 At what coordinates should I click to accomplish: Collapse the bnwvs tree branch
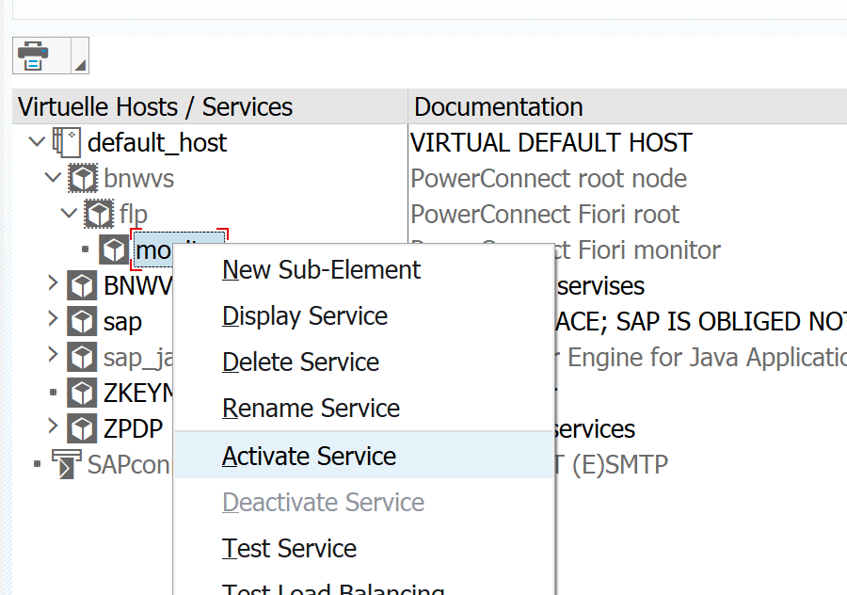pyautogui.click(x=53, y=178)
